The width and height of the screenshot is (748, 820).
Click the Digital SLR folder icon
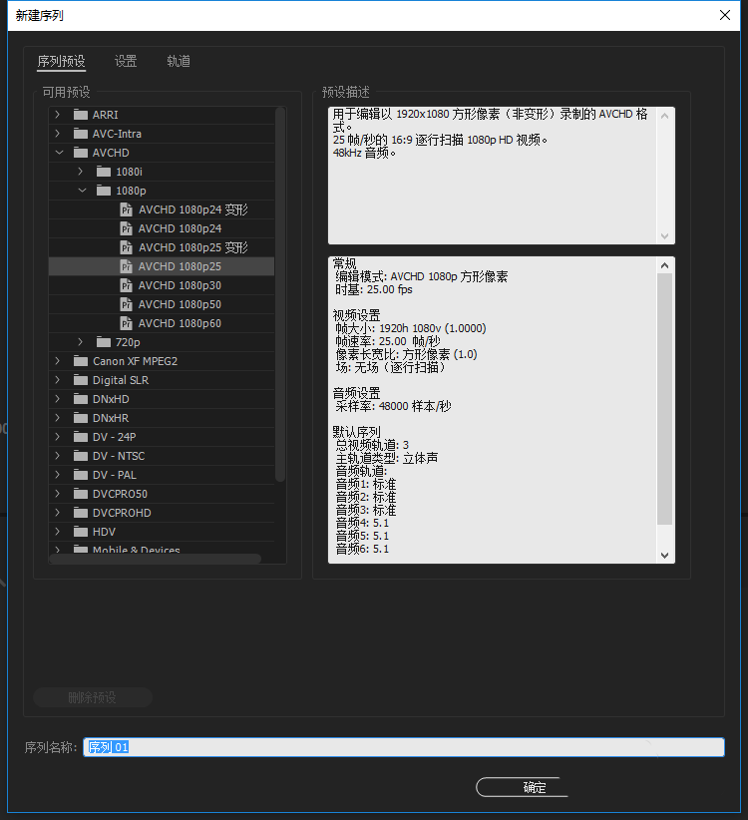(x=81, y=380)
